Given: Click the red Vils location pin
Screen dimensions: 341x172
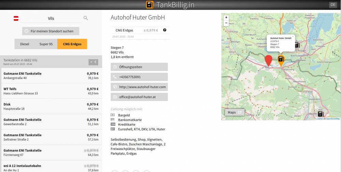Looking at the screenshot, I should pos(268,60).
